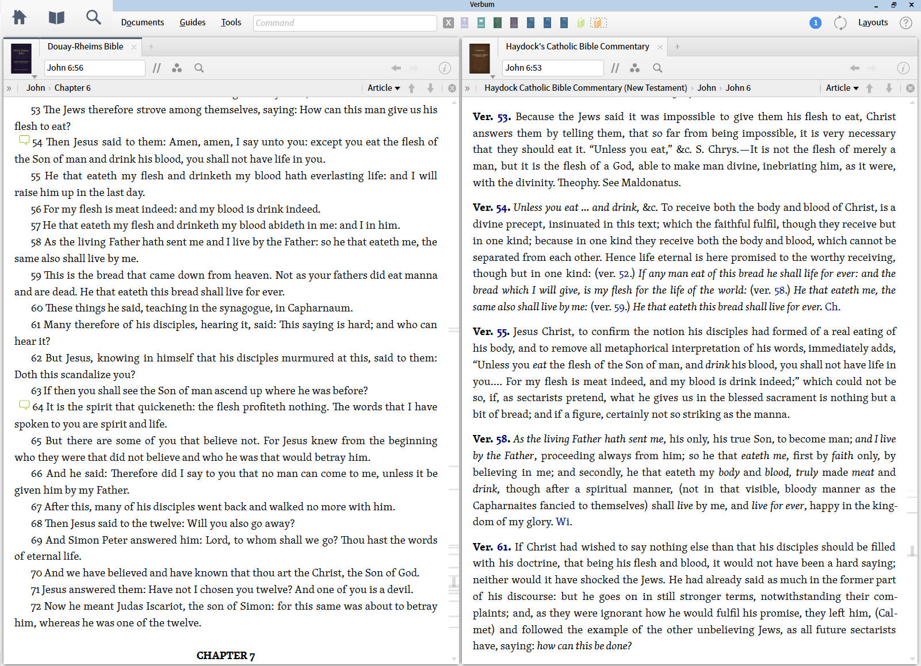The height and width of the screenshot is (666, 921).
Task: Open the Layouts button
Action: tap(873, 22)
